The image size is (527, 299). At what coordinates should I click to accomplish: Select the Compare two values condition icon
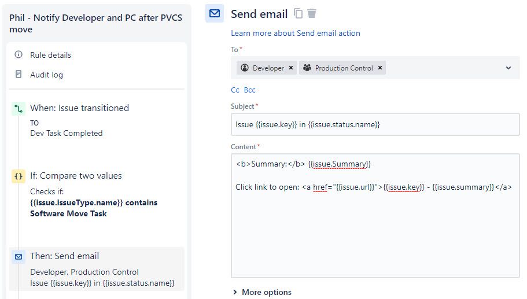(x=19, y=176)
